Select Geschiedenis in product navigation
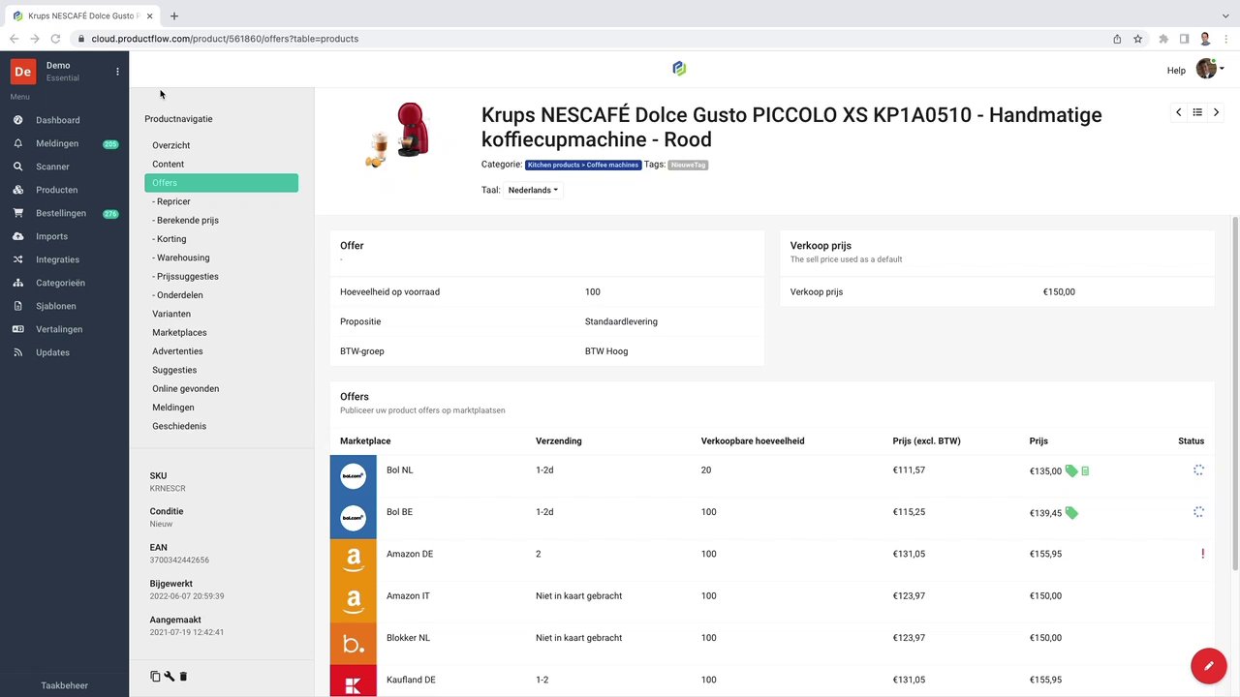This screenshot has width=1240, height=697. pyautogui.click(x=179, y=426)
